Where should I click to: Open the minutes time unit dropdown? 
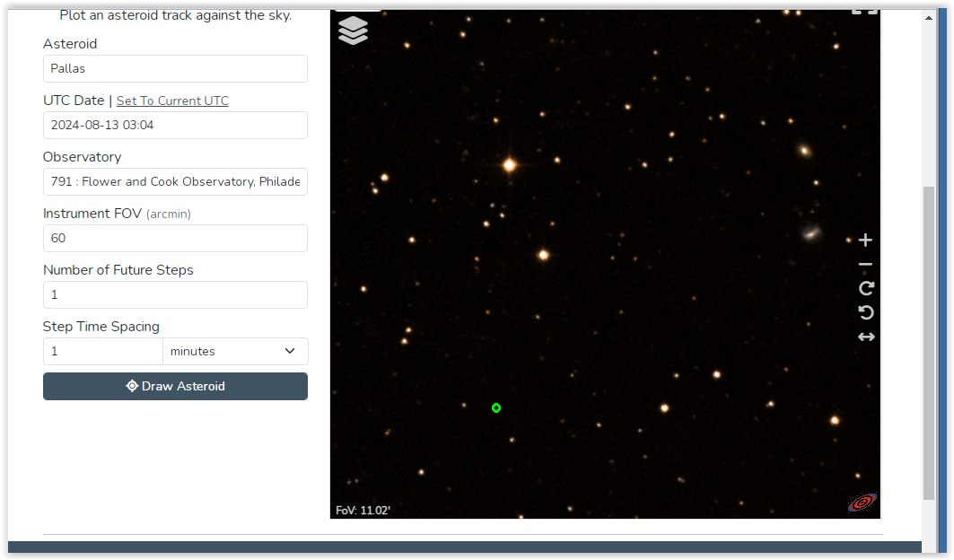pos(235,351)
